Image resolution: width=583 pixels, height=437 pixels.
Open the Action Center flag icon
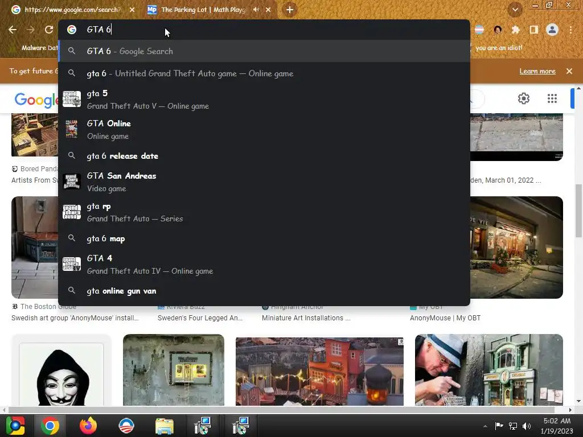[x=499, y=426]
